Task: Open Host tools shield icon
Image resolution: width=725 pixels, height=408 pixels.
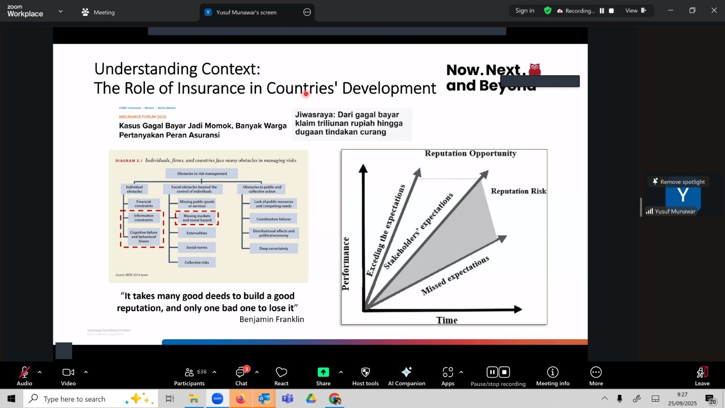Action: (365, 376)
